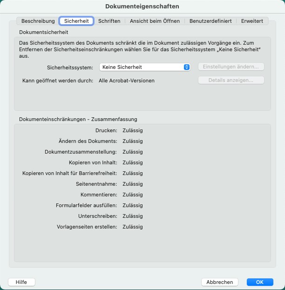Click the Zulässig value beside Drucken
The image size is (285, 290).
pos(133,131)
